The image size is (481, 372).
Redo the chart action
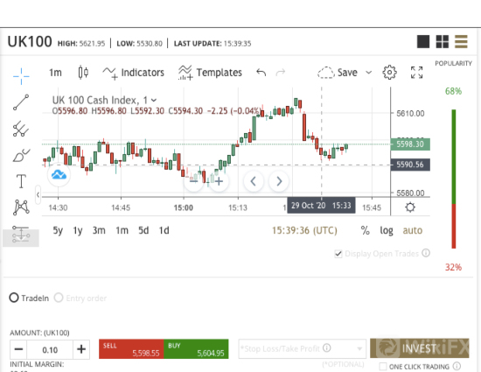click(281, 73)
